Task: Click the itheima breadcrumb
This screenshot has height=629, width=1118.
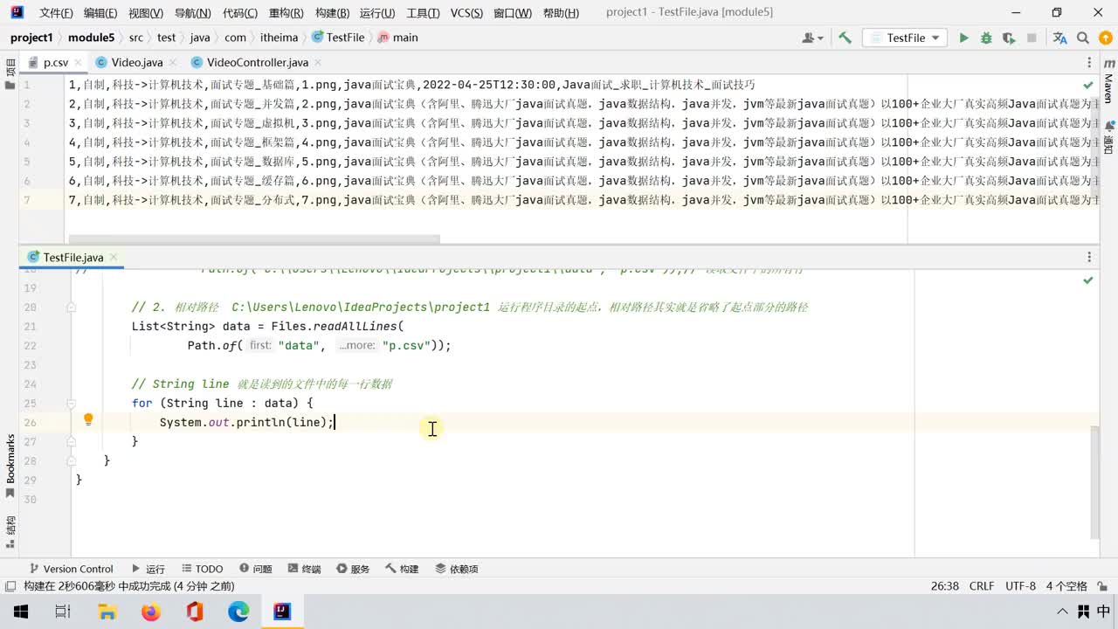Action: pos(279,38)
